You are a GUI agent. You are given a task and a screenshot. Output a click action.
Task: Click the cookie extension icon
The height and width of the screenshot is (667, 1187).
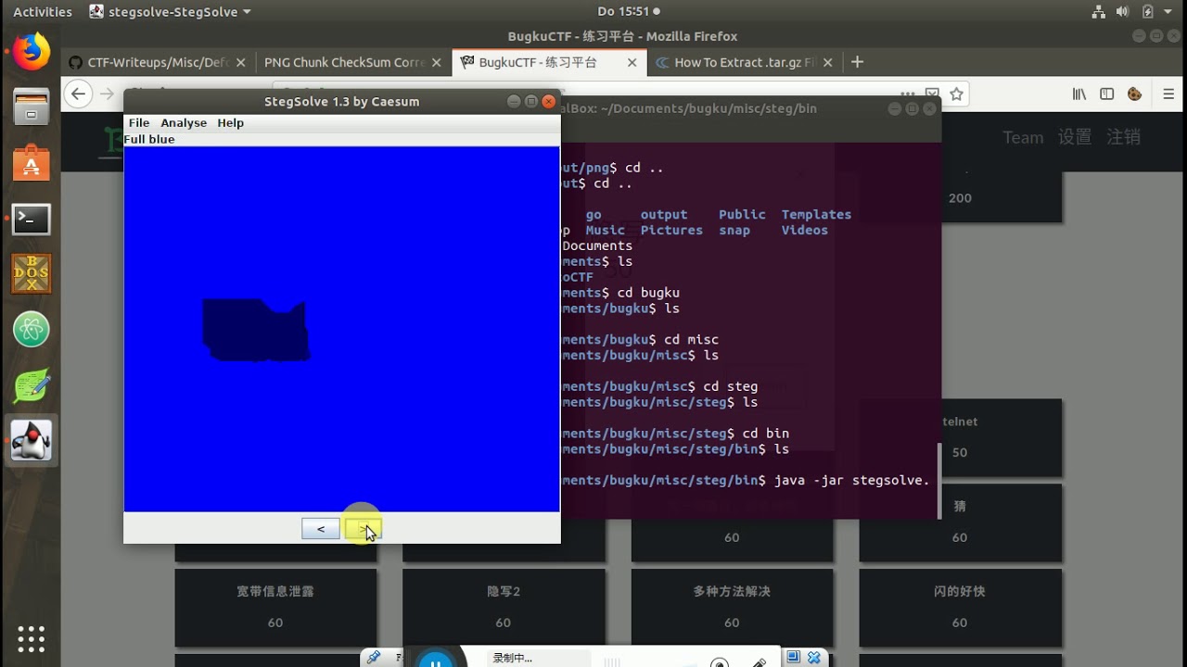point(1134,94)
